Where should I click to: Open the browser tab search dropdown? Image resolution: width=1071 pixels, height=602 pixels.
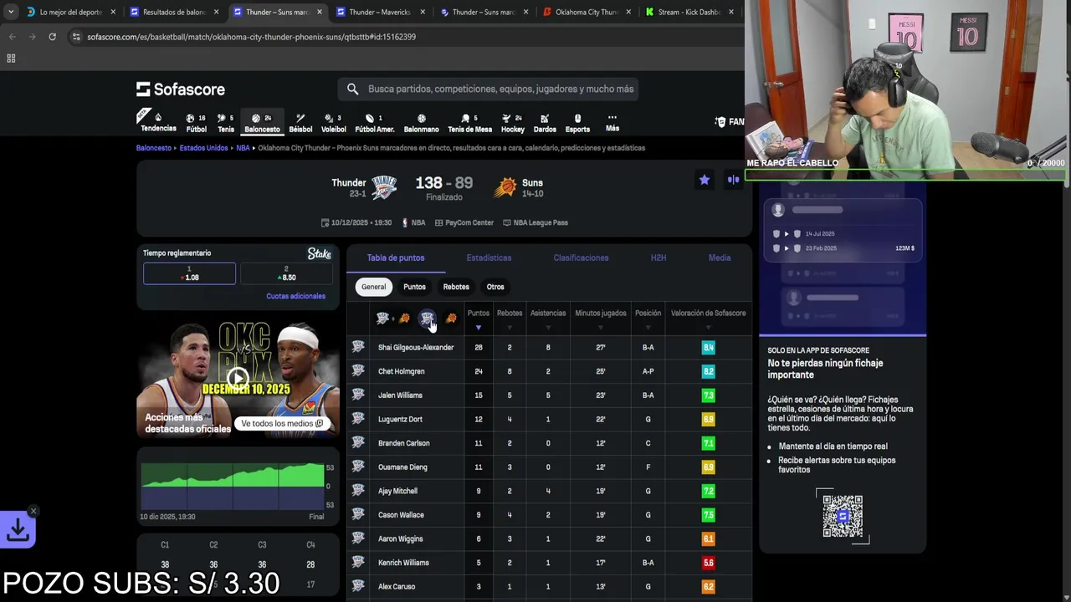click(10, 12)
